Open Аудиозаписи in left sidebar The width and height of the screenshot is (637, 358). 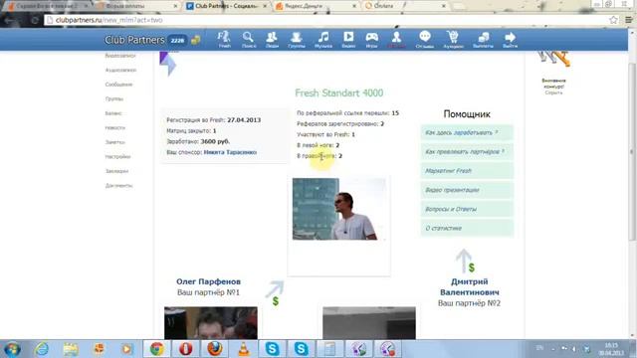click(120, 71)
